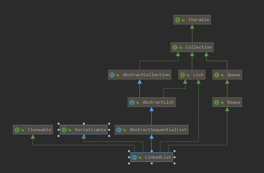The height and width of the screenshot is (173, 264).
Task: Click the LinkedList label text
Action: click(x=158, y=157)
